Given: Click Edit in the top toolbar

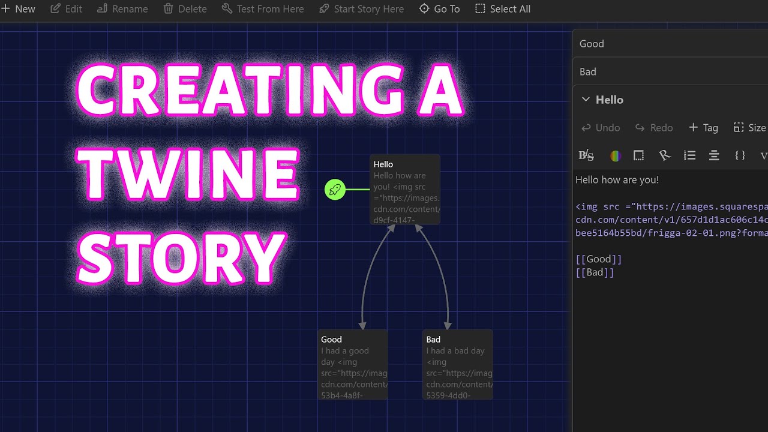Looking at the screenshot, I should tap(66, 9).
